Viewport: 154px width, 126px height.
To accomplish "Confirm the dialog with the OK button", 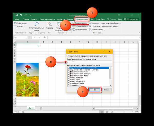I will click(95, 90).
